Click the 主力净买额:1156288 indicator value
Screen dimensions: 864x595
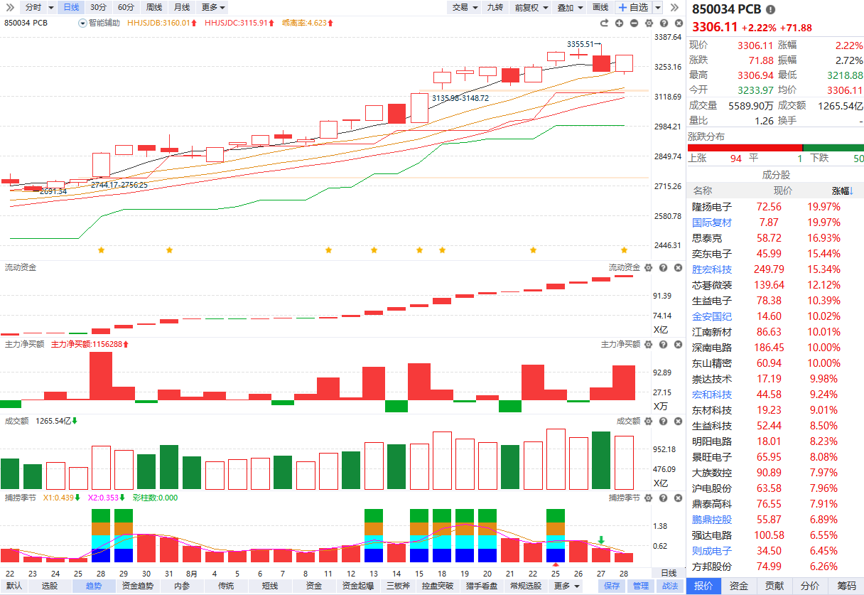pyautogui.click(x=90, y=344)
